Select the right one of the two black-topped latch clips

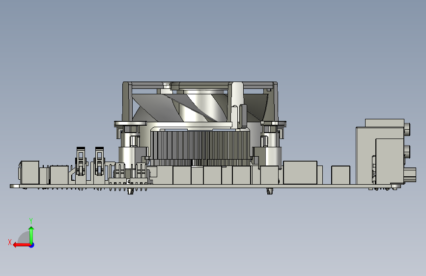point(99,162)
